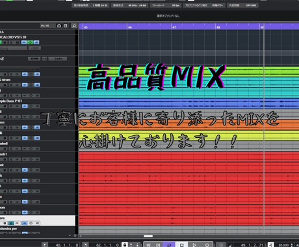299x247 pixels.
Task: Click the tempo stepper arrows
Action: tap(292, 245)
